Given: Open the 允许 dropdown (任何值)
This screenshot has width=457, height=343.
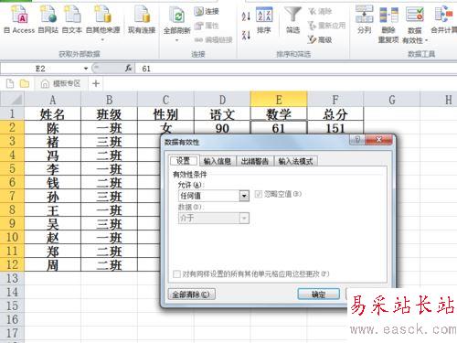Looking at the screenshot, I should pos(244,196).
